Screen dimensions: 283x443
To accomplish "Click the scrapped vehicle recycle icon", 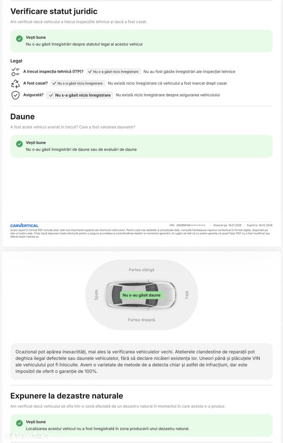I will tap(16, 83).
